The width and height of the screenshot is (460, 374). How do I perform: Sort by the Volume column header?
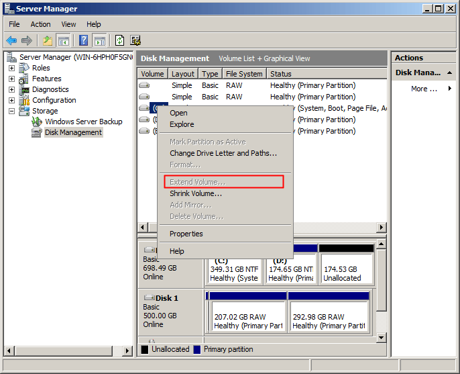[x=153, y=74]
